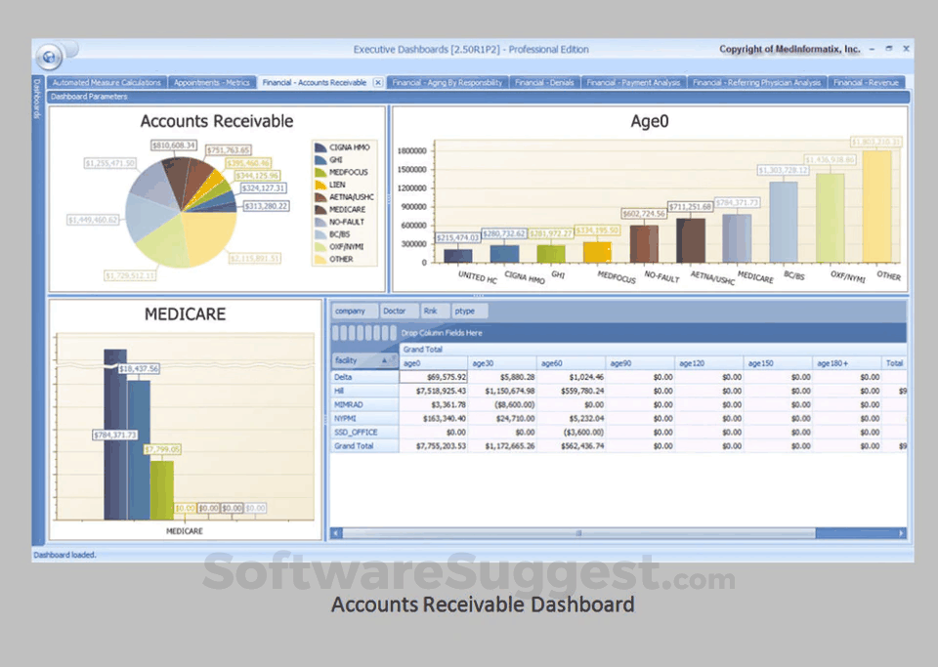Click the navigation globe icon at top-left
This screenshot has height=667, width=938.
[50, 56]
